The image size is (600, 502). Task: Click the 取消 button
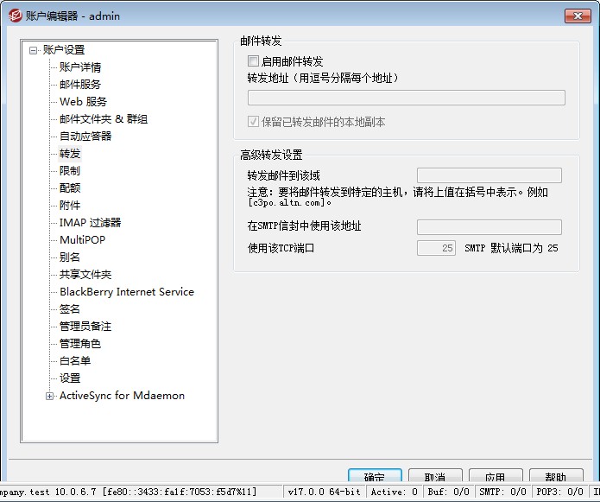435,475
